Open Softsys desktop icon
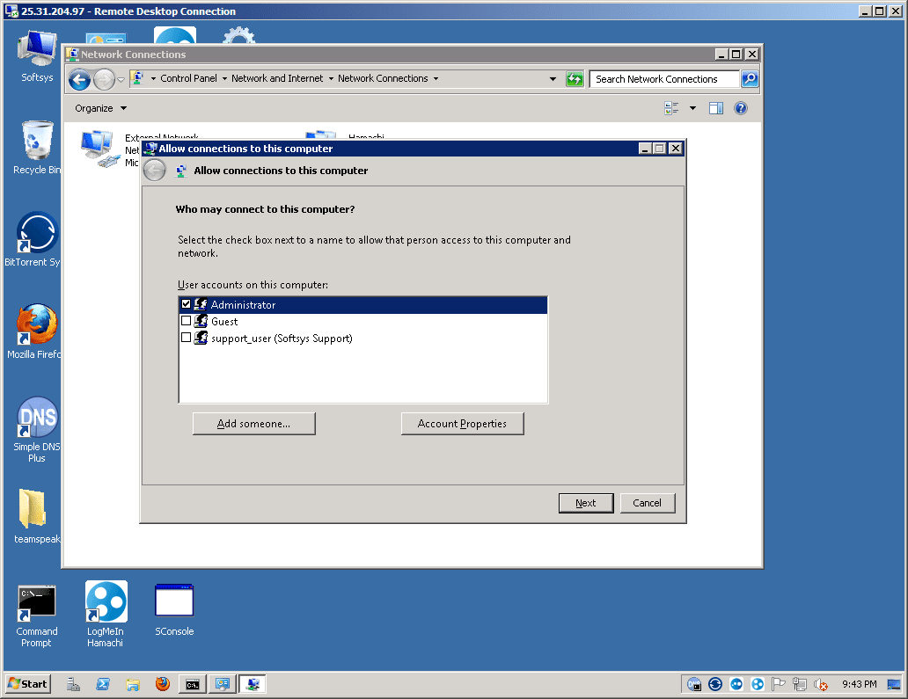The image size is (908, 699). point(37,56)
